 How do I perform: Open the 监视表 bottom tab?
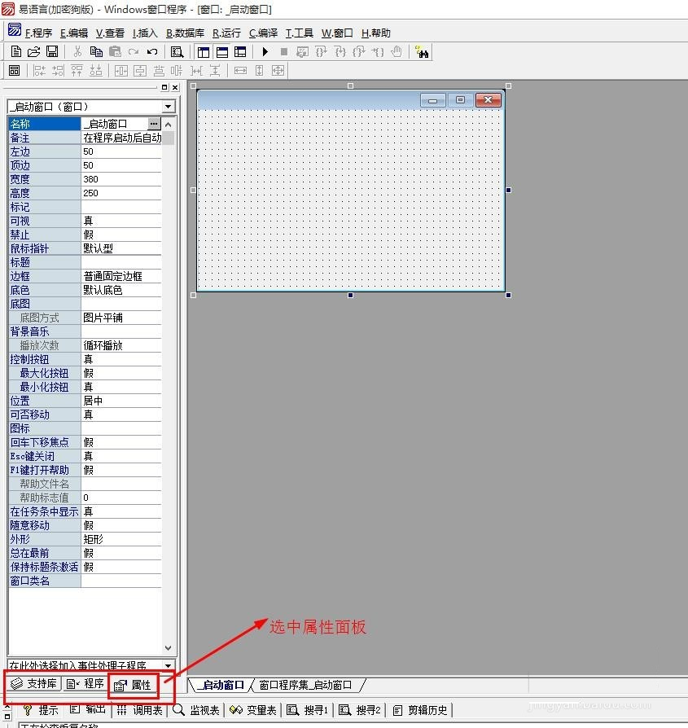pyautogui.click(x=197, y=710)
